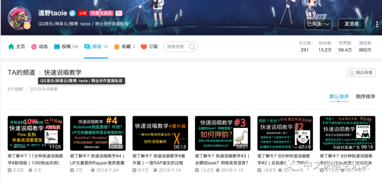Click the 13.2万 play count
382x182 pixels.
[x=204, y=170]
